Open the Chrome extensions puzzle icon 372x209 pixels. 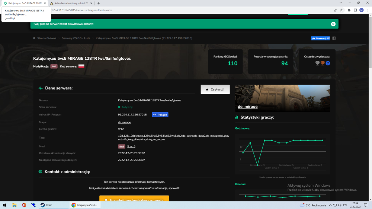tap(349, 10)
